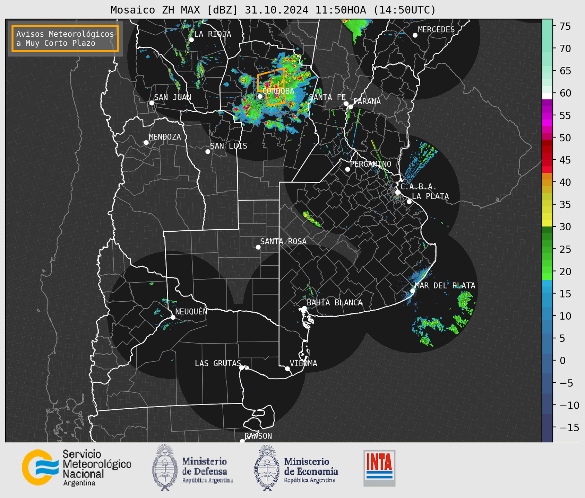Screen dimensions: 585x498
Task: Click the Ministerio de Economía emblem
Action: (x=267, y=468)
